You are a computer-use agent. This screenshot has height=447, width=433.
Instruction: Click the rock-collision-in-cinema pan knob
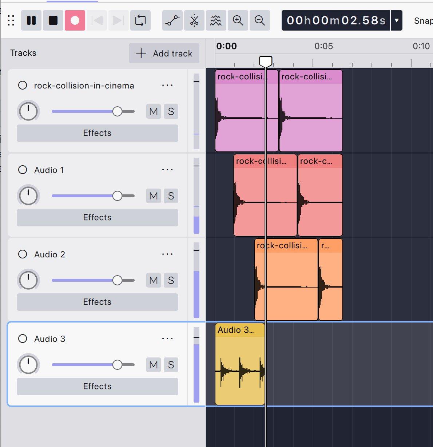pyautogui.click(x=28, y=111)
